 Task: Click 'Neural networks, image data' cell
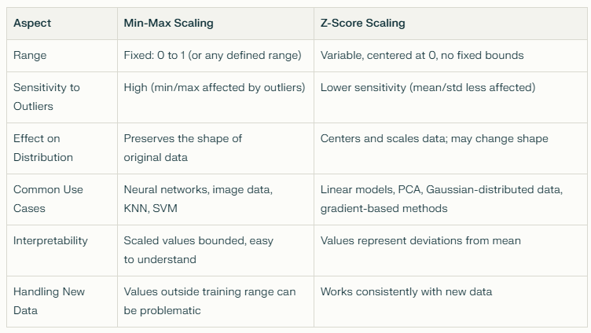pos(197,189)
